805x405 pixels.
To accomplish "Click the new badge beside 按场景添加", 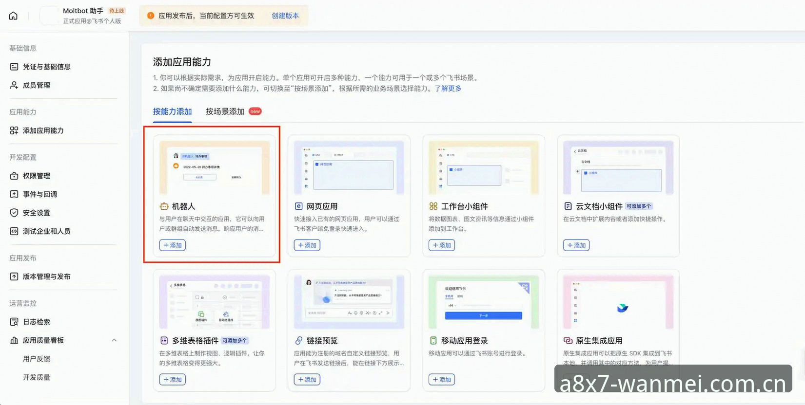I will click(x=255, y=111).
